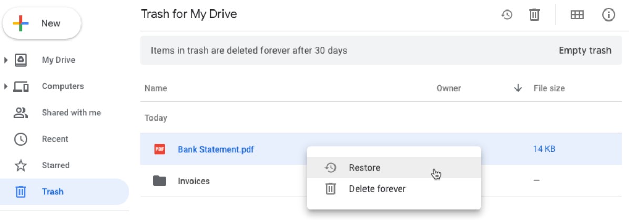The image size is (629, 220).
Task: Expand the Computers tree arrow
Action: 6,86
